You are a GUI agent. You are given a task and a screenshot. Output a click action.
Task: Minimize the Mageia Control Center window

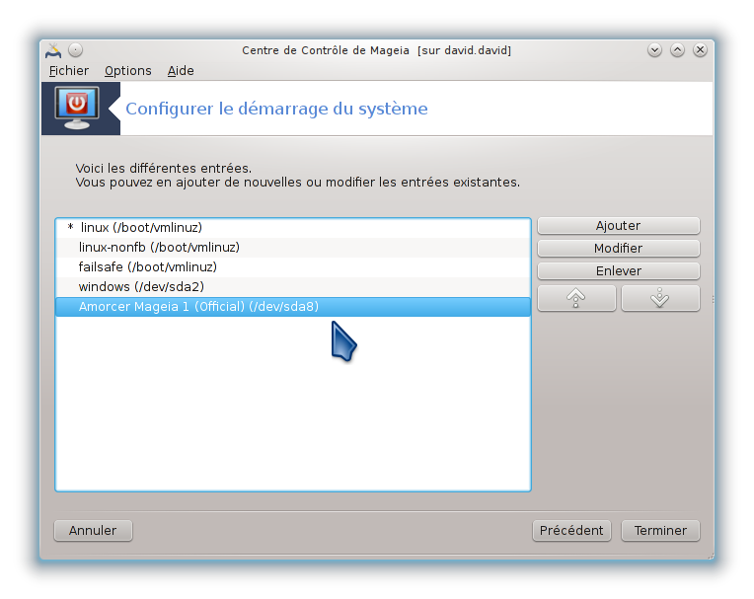(x=654, y=50)
